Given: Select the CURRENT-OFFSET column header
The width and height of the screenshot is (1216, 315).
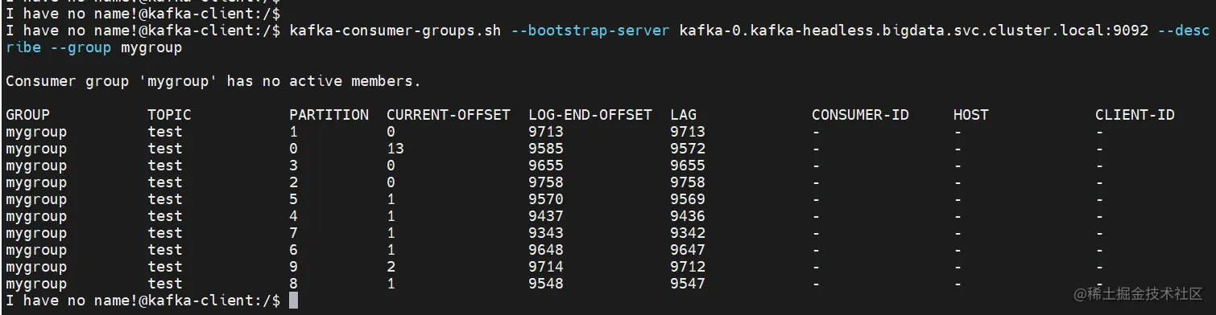Looking at the screenshot, I should (449, 115).
